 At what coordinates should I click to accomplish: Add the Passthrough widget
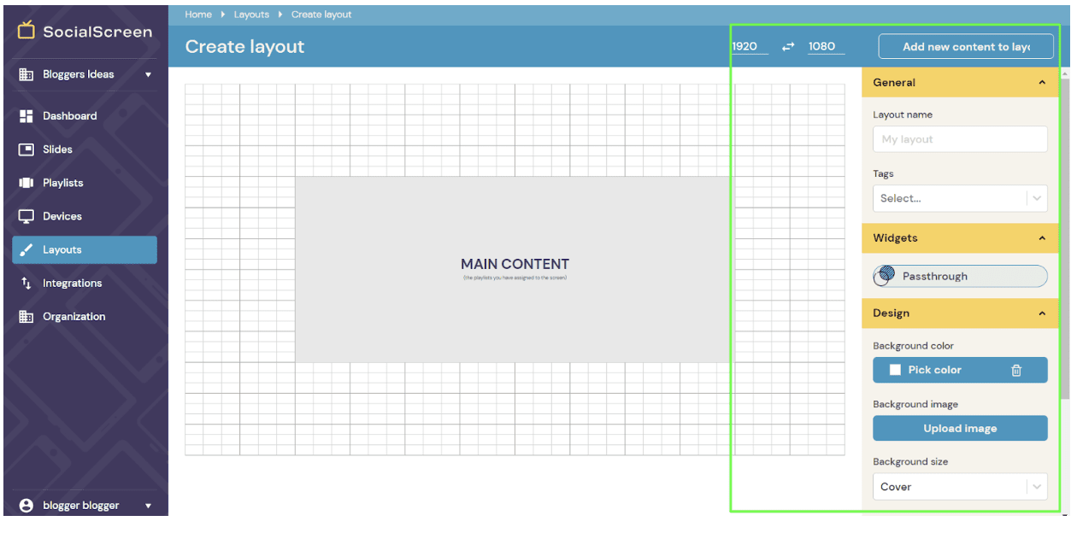point(960,276)
